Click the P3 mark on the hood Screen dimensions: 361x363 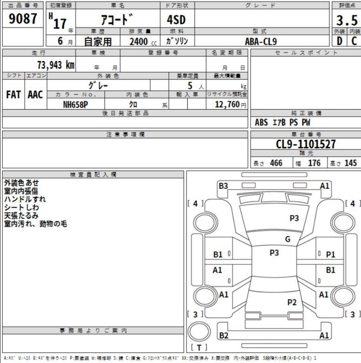click(x=294, y=218)
